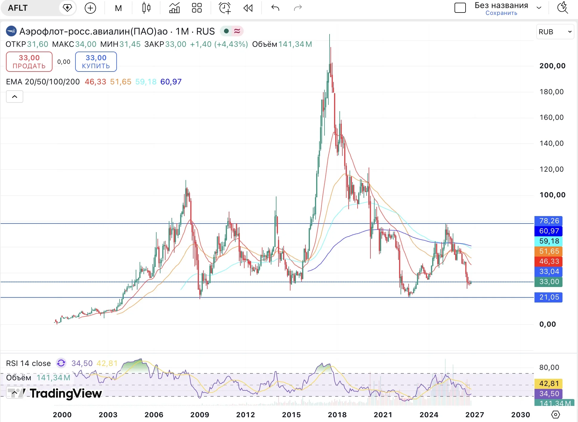578x422 pixels.
Task: Open the M timeframe interval selector
Action: point(118,8)
